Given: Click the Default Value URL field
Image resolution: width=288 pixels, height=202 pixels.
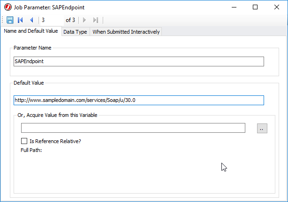Looking at the screenshot, I should pyautogui.click(x=139, y=100).
